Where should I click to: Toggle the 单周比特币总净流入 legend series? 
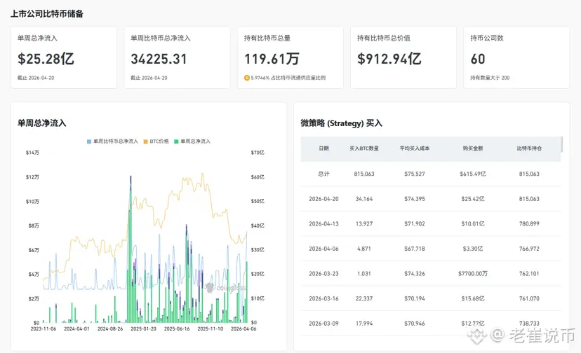pyautogui.click(x=112, y=141)
